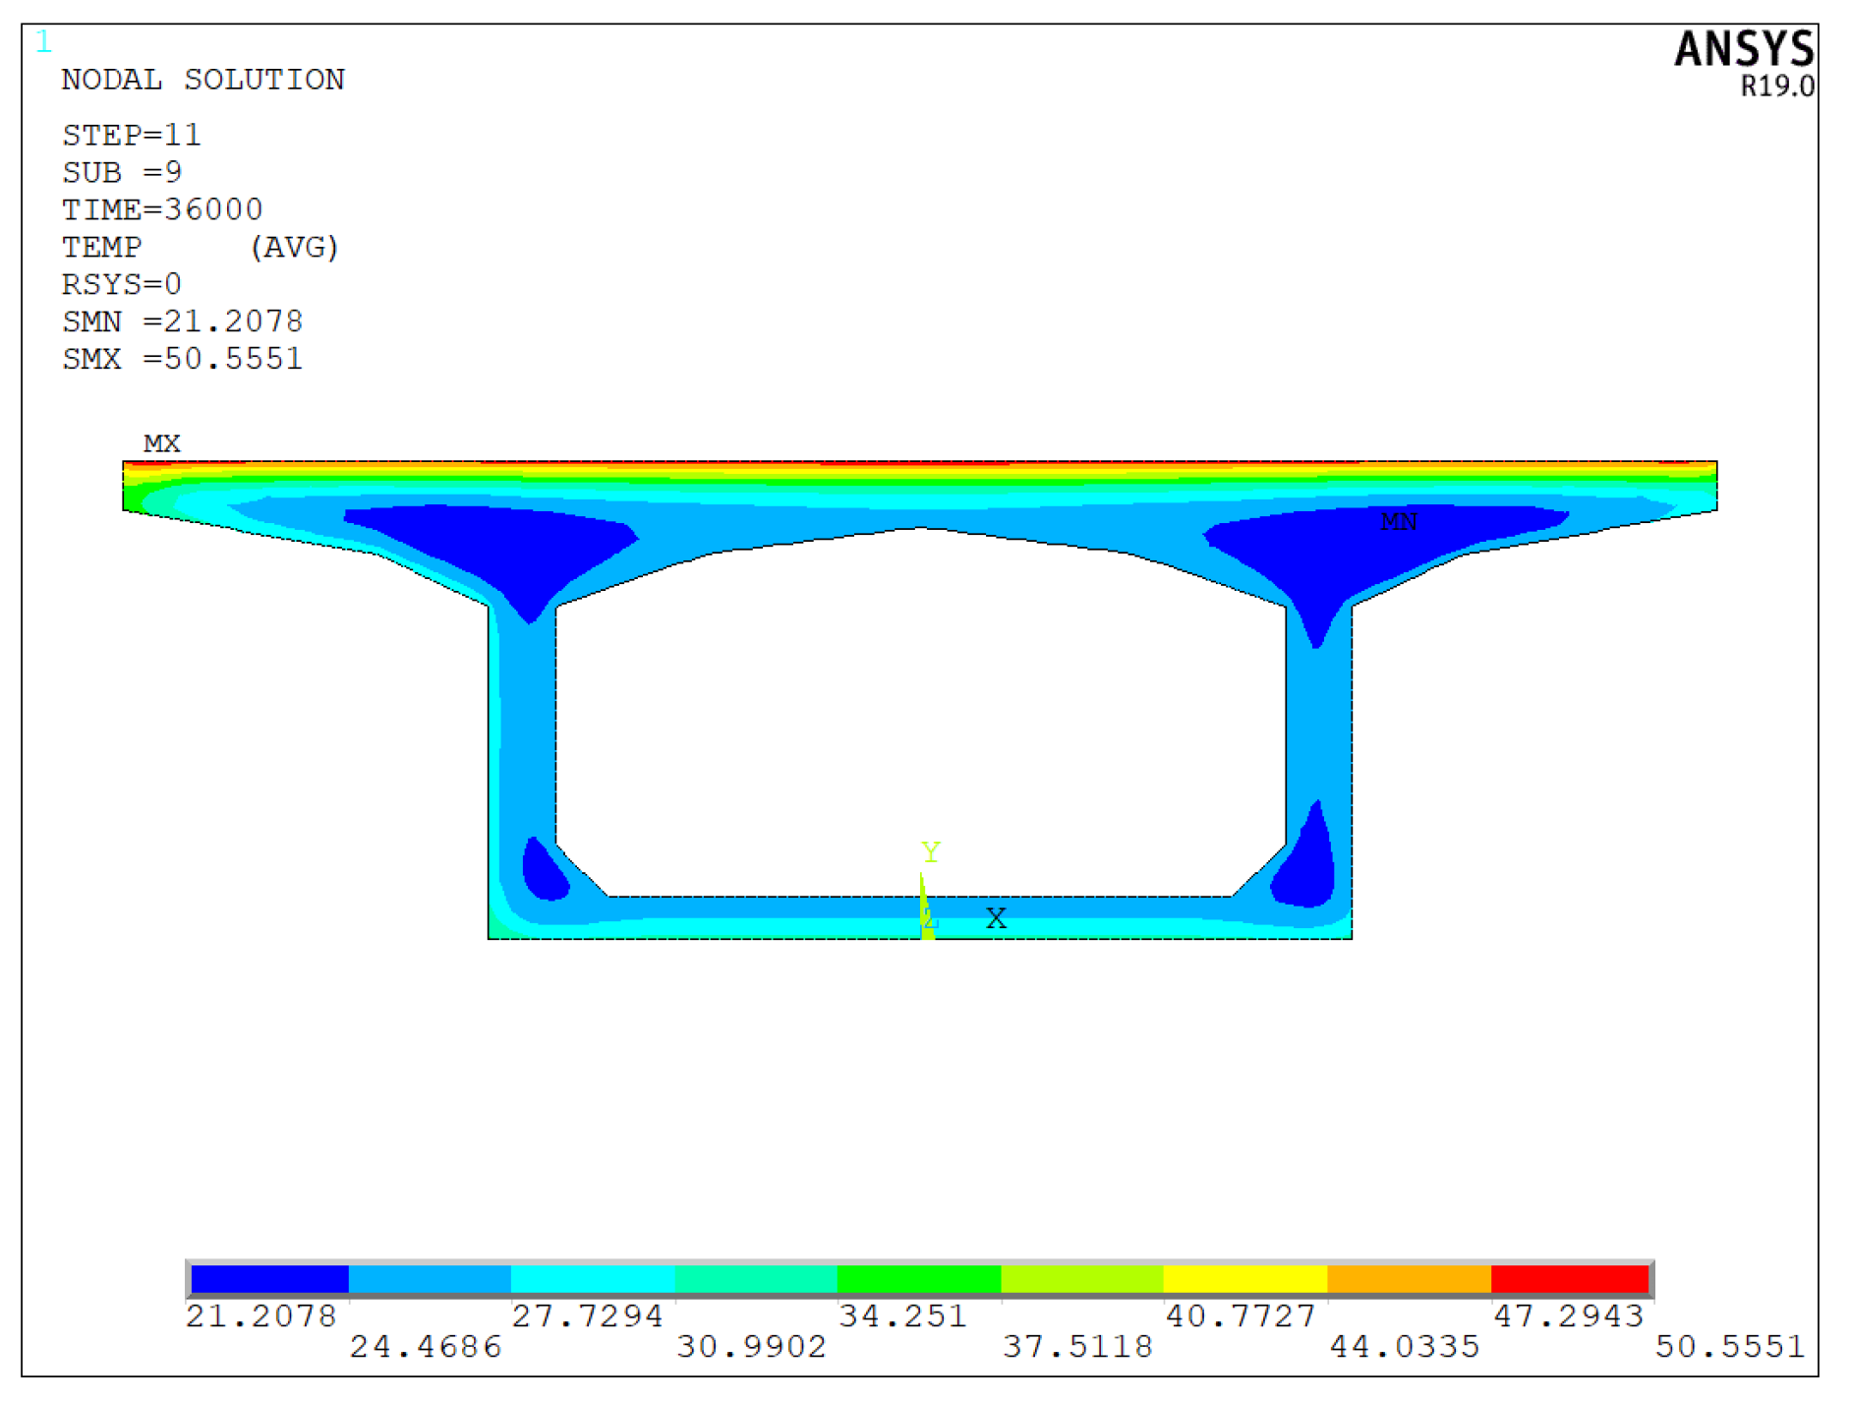Click the STEP=11 label
1850x1402 pixels.
(x=132, y=135)
